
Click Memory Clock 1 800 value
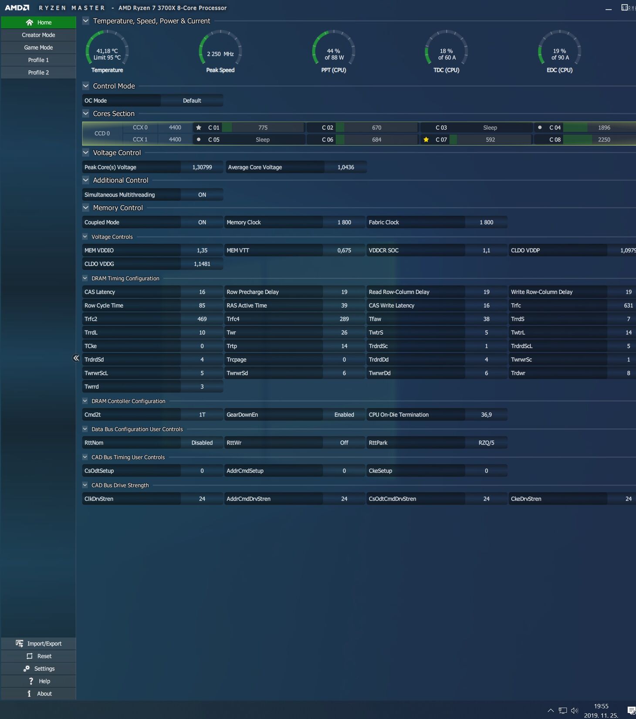(344, 222)
